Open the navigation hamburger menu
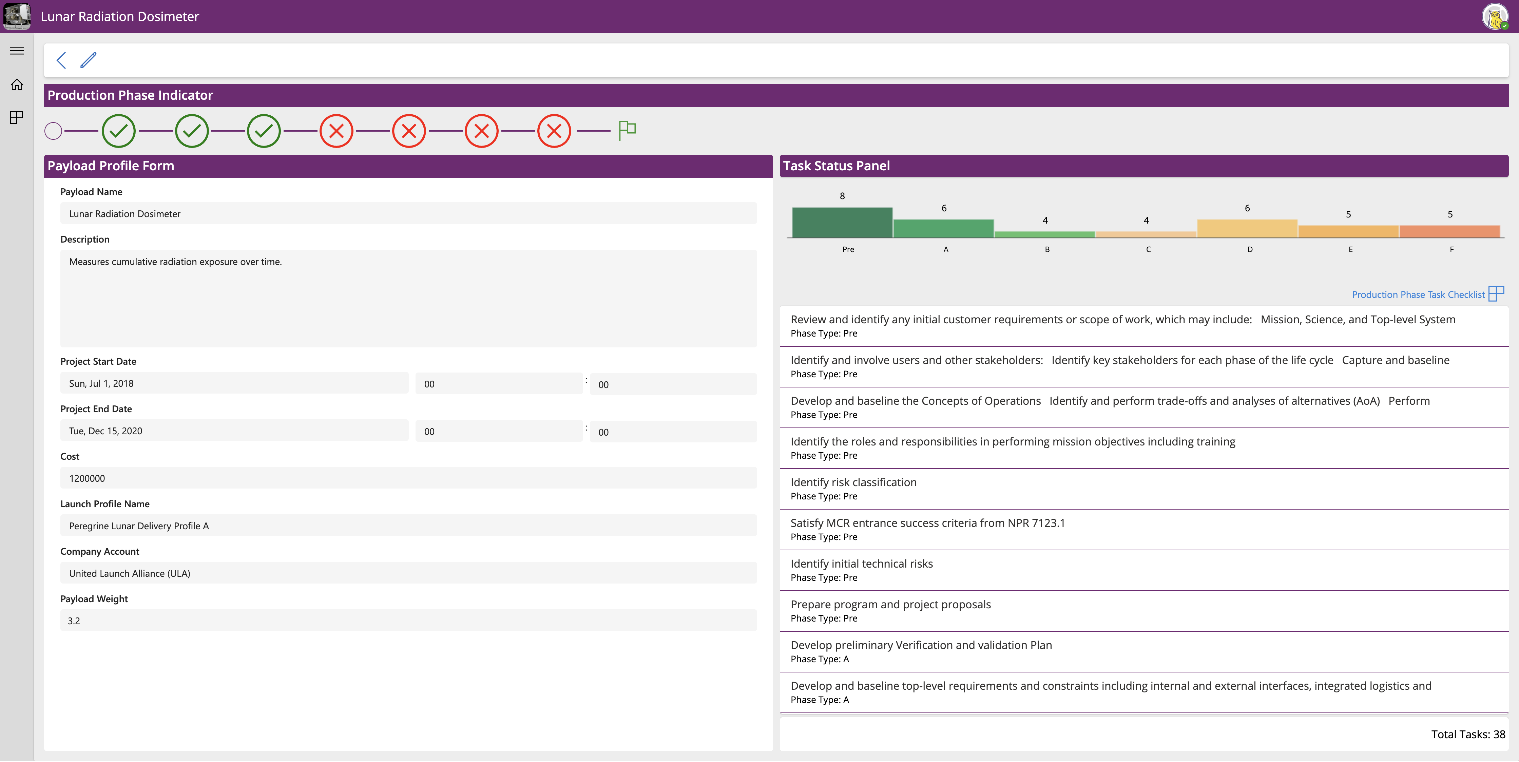This screenshot has height=762, width=1519. click(x=17, y=51)
